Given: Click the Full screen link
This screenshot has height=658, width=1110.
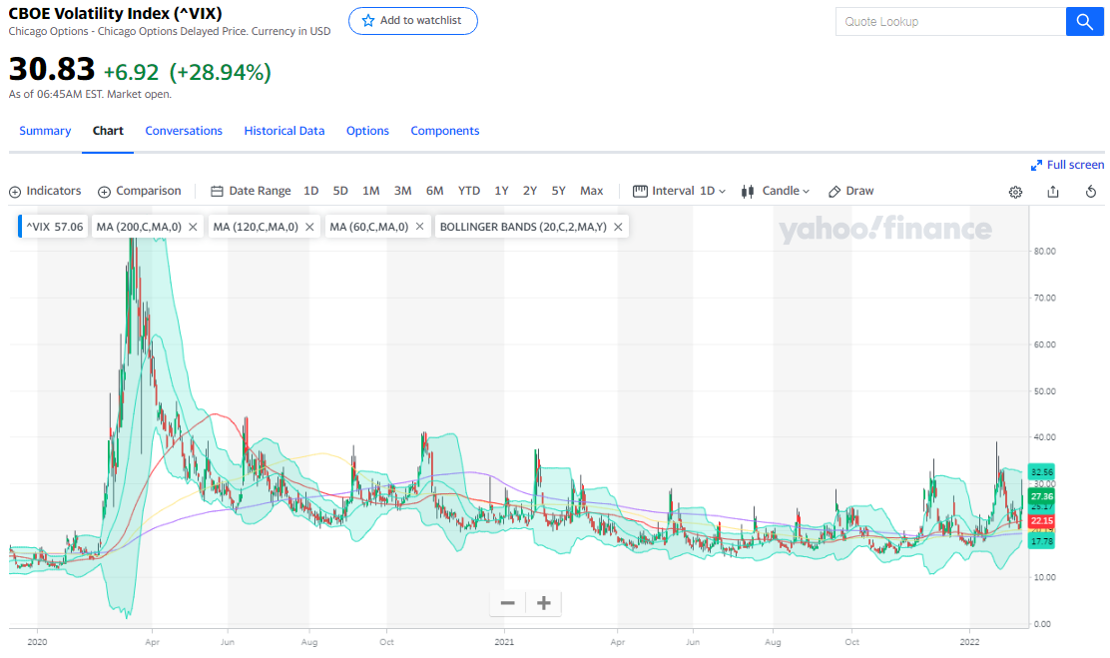Looking at the screenshot, I should pyautogui.click(x=1075, y=165).
